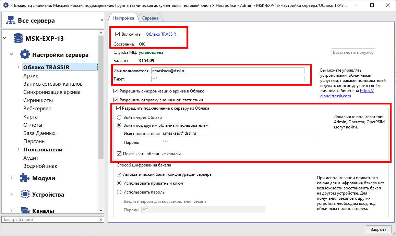Click the установлена service status text
This screenshot has height=236, width=396.
151,52
